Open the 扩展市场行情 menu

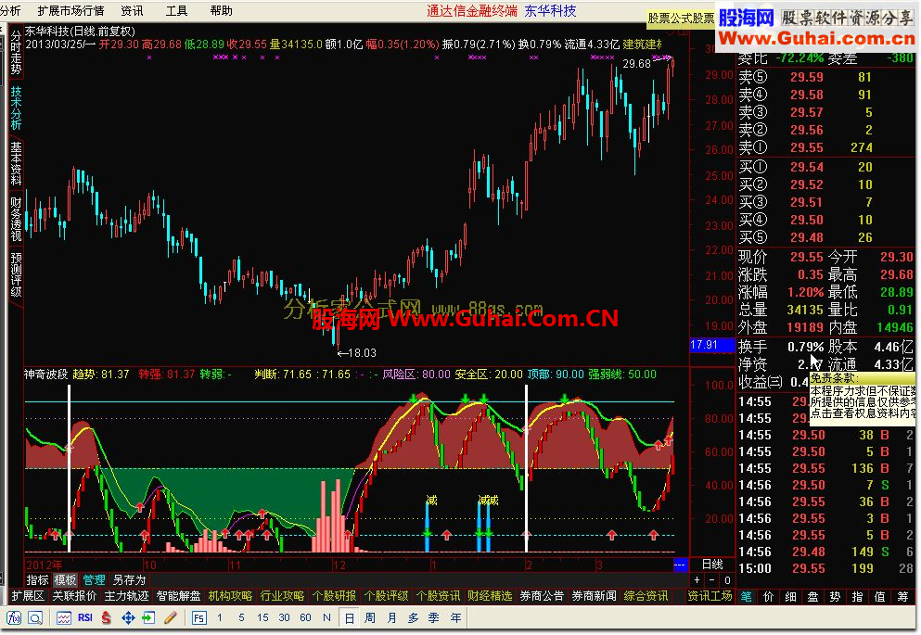pyautogui.click(x=70, y=10)
